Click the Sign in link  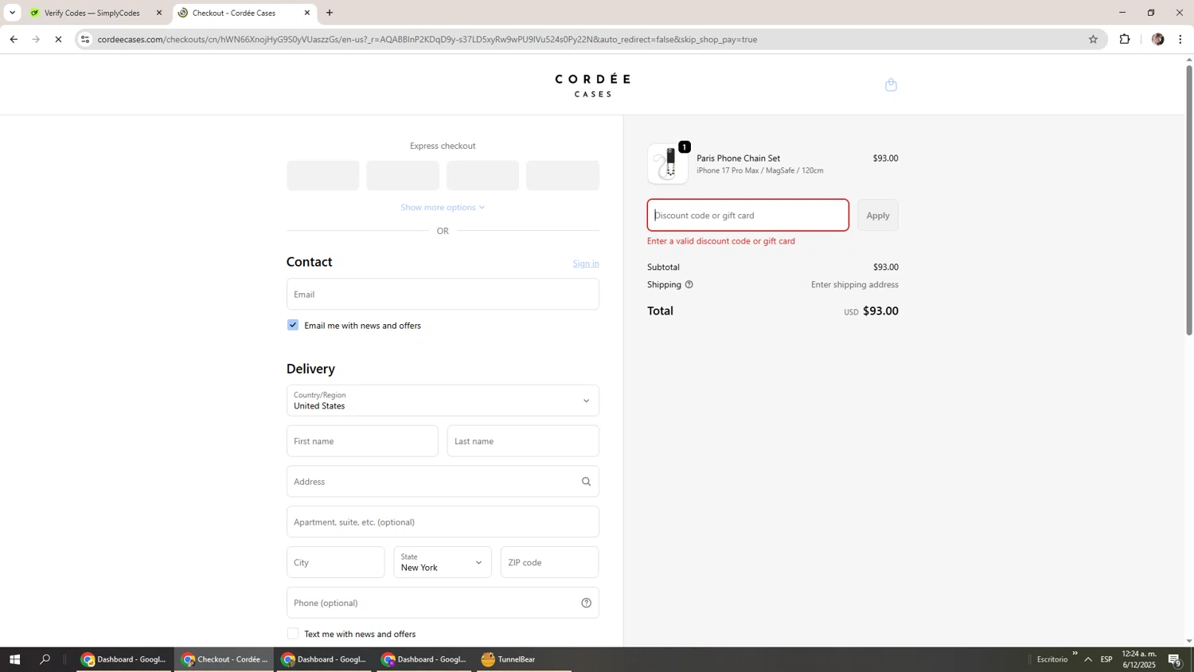tap(586, 264)
